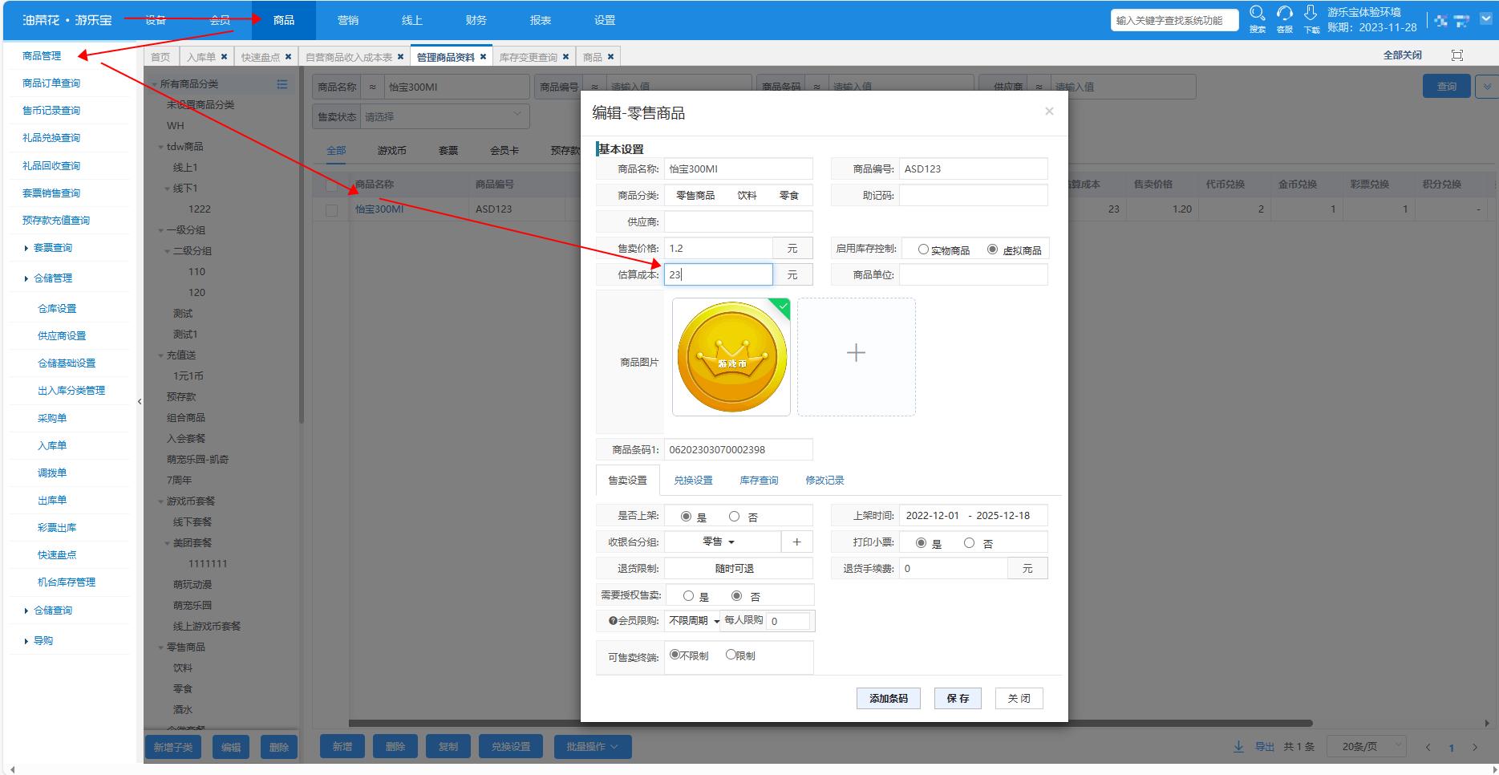Click the download arrow icon in header
The width and height of the screenshot is (1499, 775).
(1311, 13)
